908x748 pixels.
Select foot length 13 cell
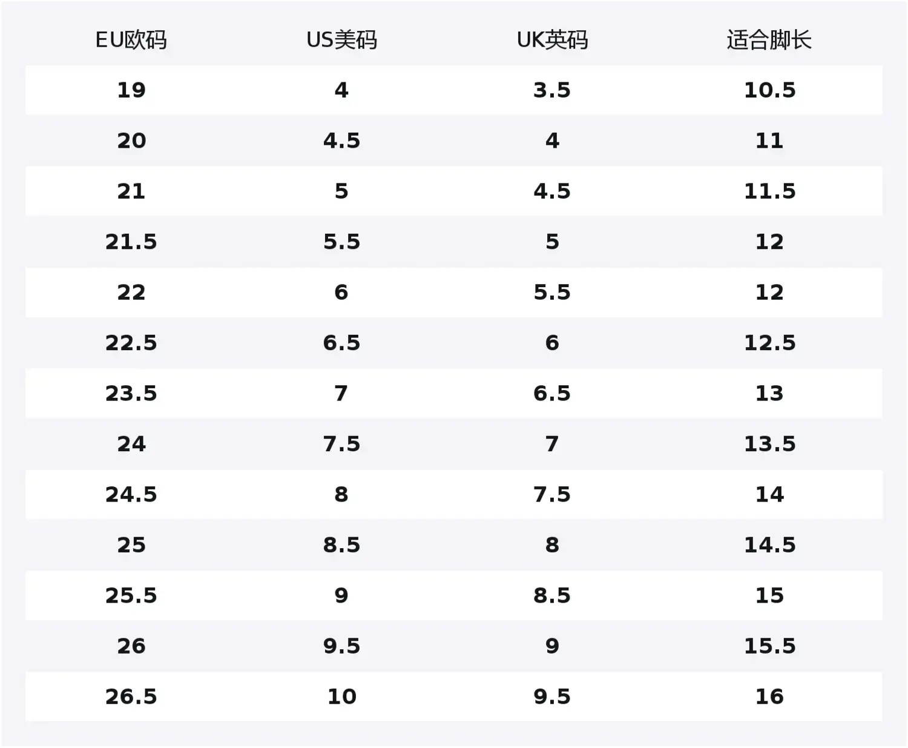click(x=769, y=393)
